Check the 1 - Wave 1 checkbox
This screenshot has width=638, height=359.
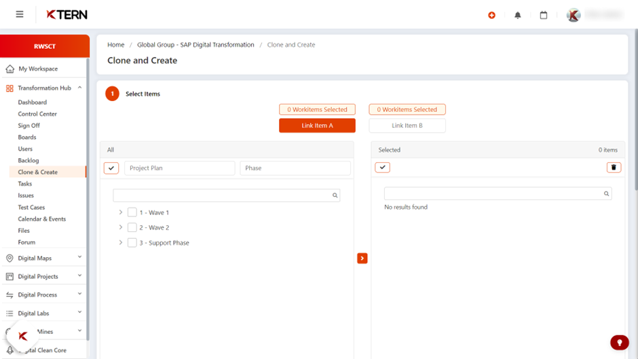(132, 212)
